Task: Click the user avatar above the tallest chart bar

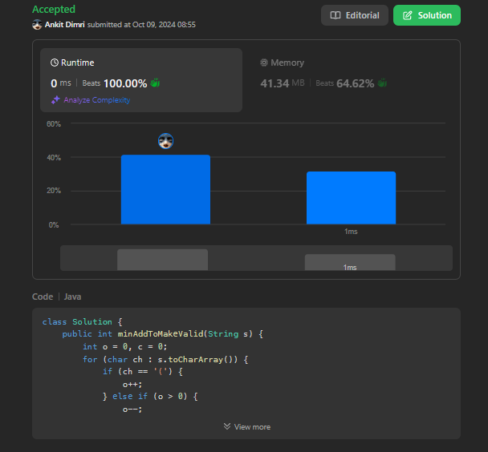Action: click(165, 142)
